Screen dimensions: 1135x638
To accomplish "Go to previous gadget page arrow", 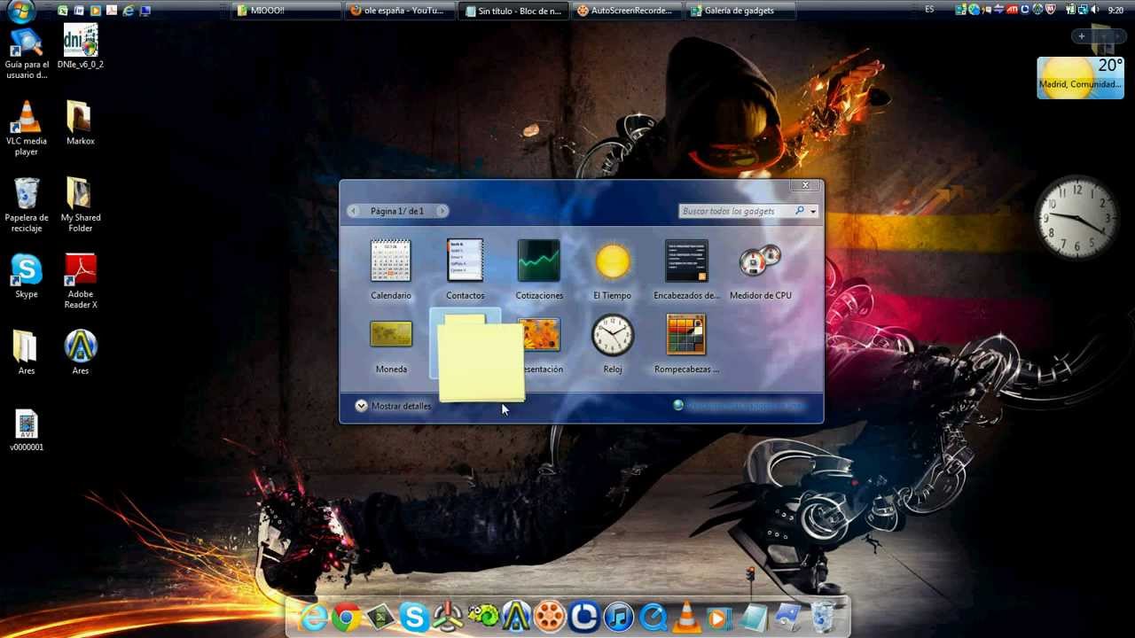I will click(x=354, y=211).
